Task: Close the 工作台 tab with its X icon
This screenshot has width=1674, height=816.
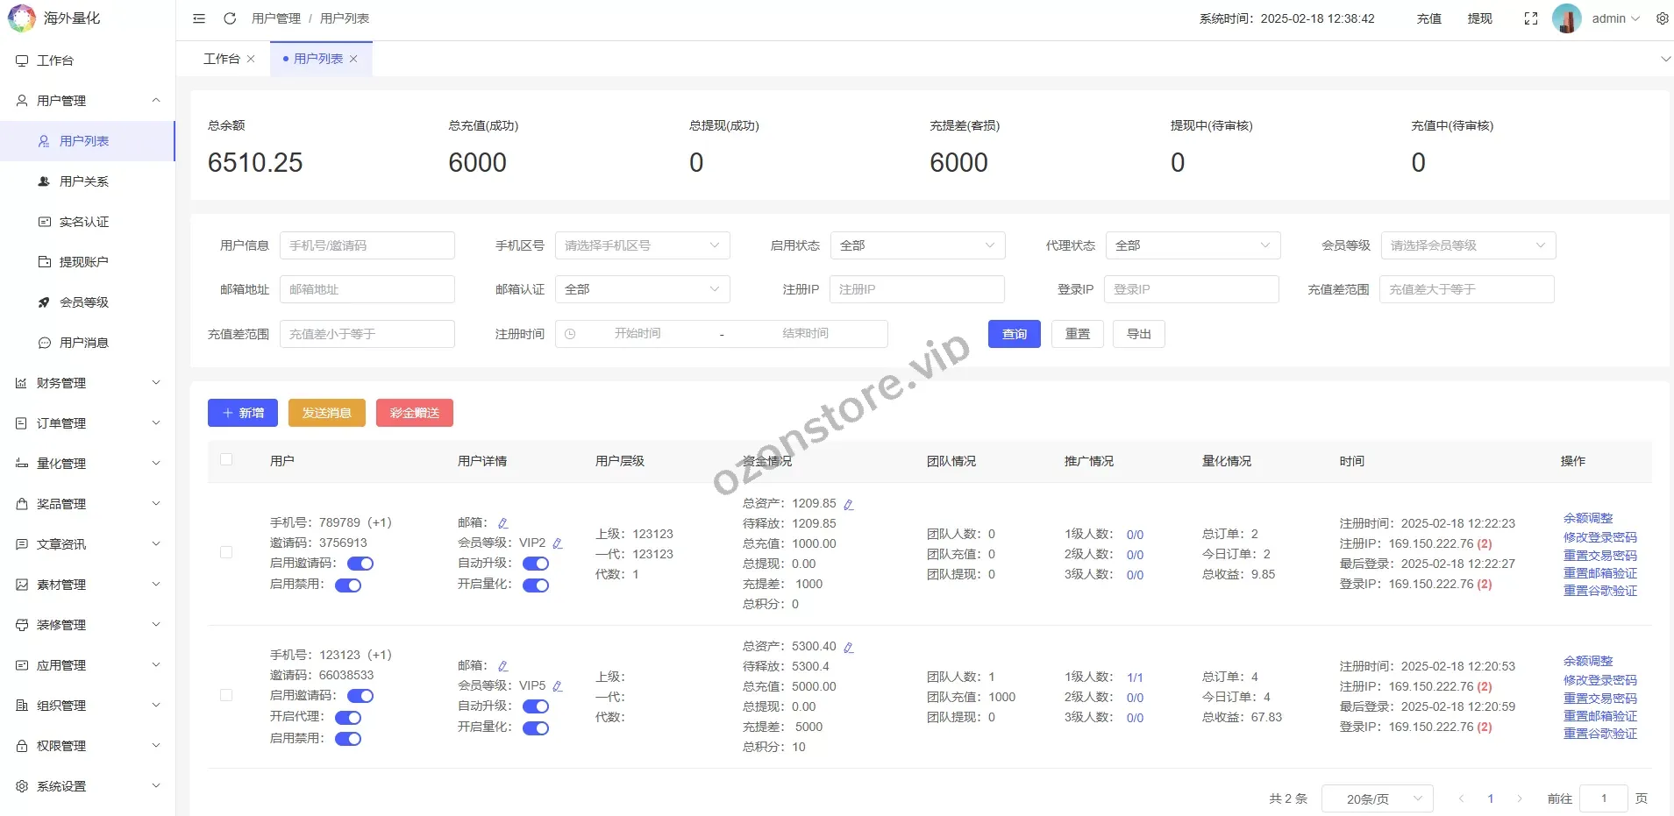Action: (x=251, y=59)
